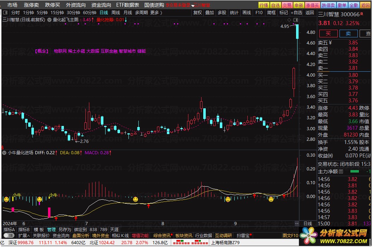Toggle right info panel icon above chart

tap(296, 20)
